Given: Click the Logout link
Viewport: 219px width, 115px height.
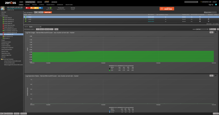Looking at the screenshot, I should [215, 2].
